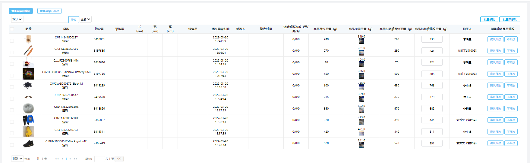Click batch number 2366449

click(99, 143)
